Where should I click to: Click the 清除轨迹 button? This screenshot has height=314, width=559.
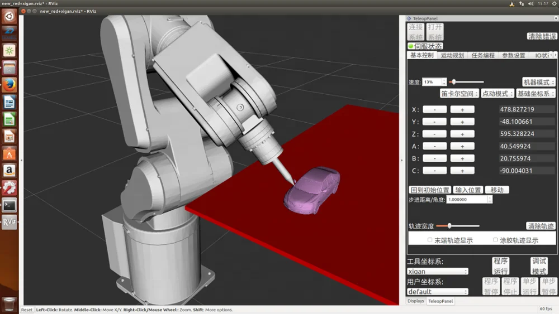coord(541,226)
